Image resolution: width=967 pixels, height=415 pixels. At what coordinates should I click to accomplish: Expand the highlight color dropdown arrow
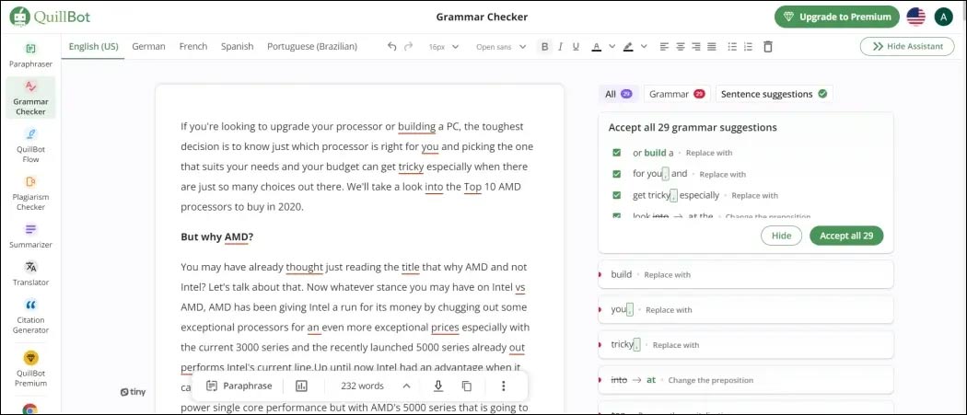644,46
